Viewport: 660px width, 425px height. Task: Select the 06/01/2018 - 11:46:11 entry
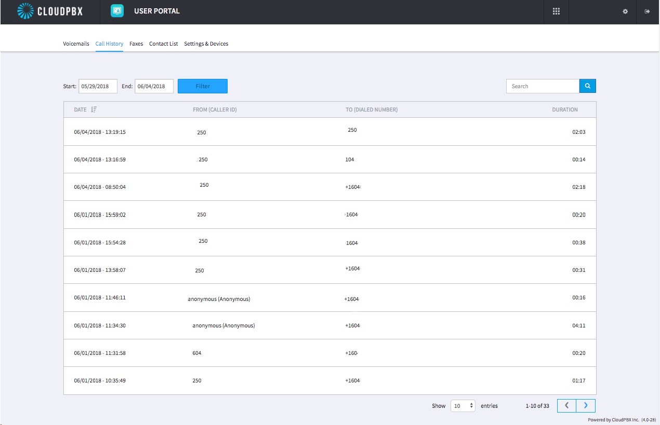(329, 298)
